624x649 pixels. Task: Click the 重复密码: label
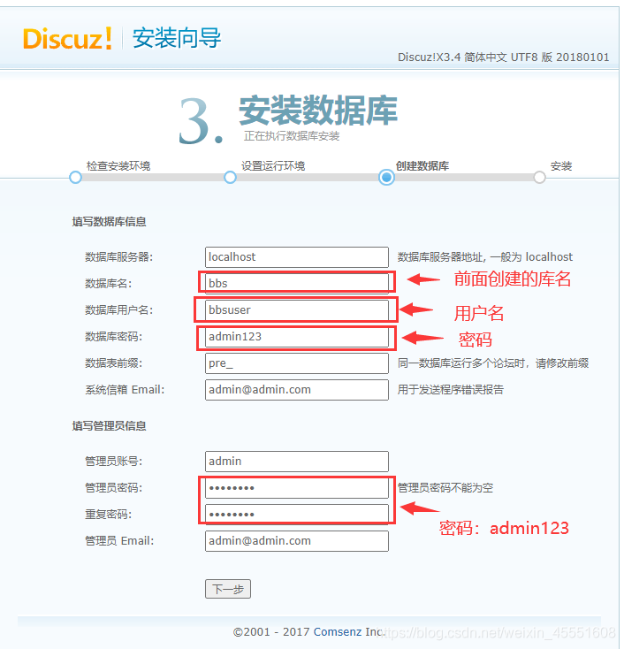tap(109, 514)
